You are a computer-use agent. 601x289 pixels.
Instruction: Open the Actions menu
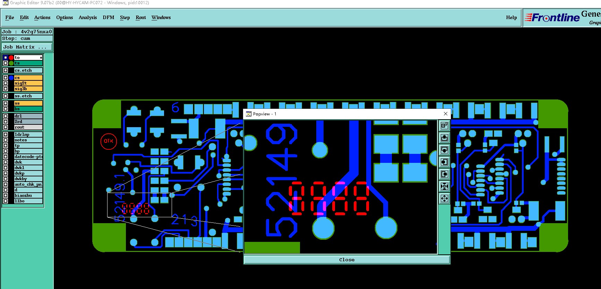[42, 17]
